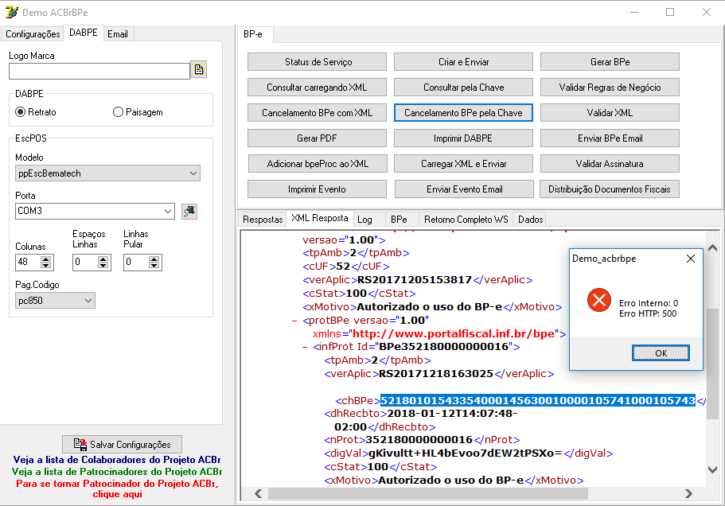Click the Status de Serviço button
Viewport: 725px width, 506px height.
318,62
